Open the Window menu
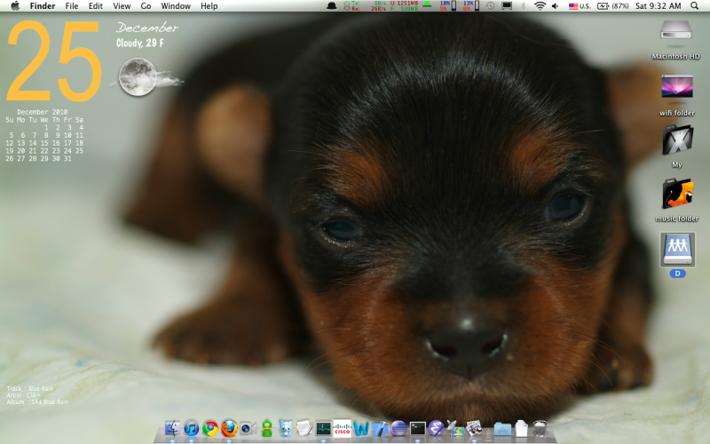This screenshot has height=444, width=710. [176, 6]
